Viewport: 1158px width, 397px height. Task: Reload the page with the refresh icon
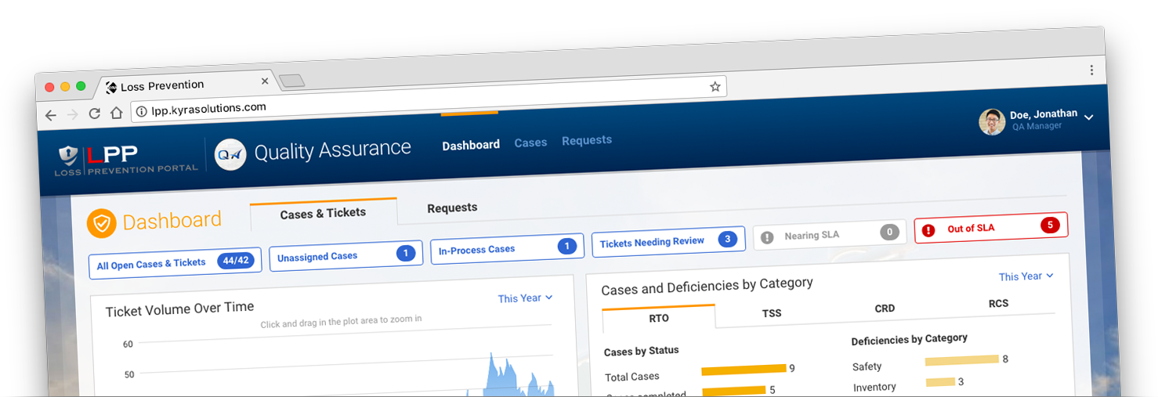[x=94, y=114]
